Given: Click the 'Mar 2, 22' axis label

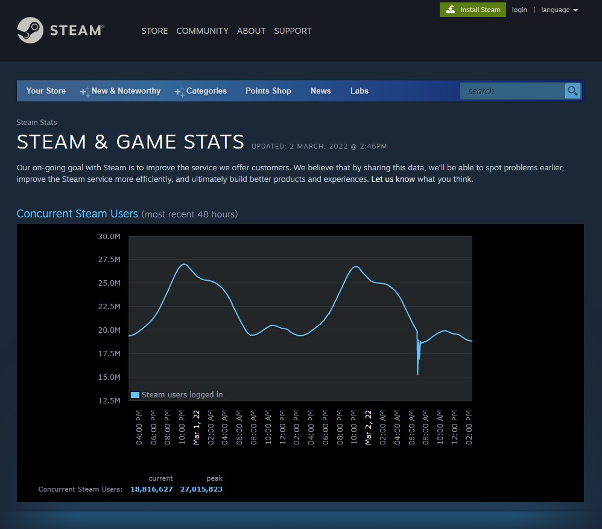Looking at the screenshot, I should pos(368,428).
